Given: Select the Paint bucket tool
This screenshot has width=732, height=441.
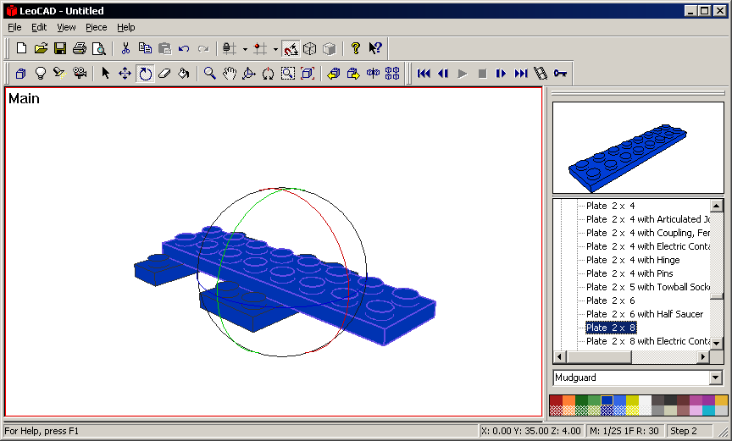Looking at the screenshot, I should point(184,74).
